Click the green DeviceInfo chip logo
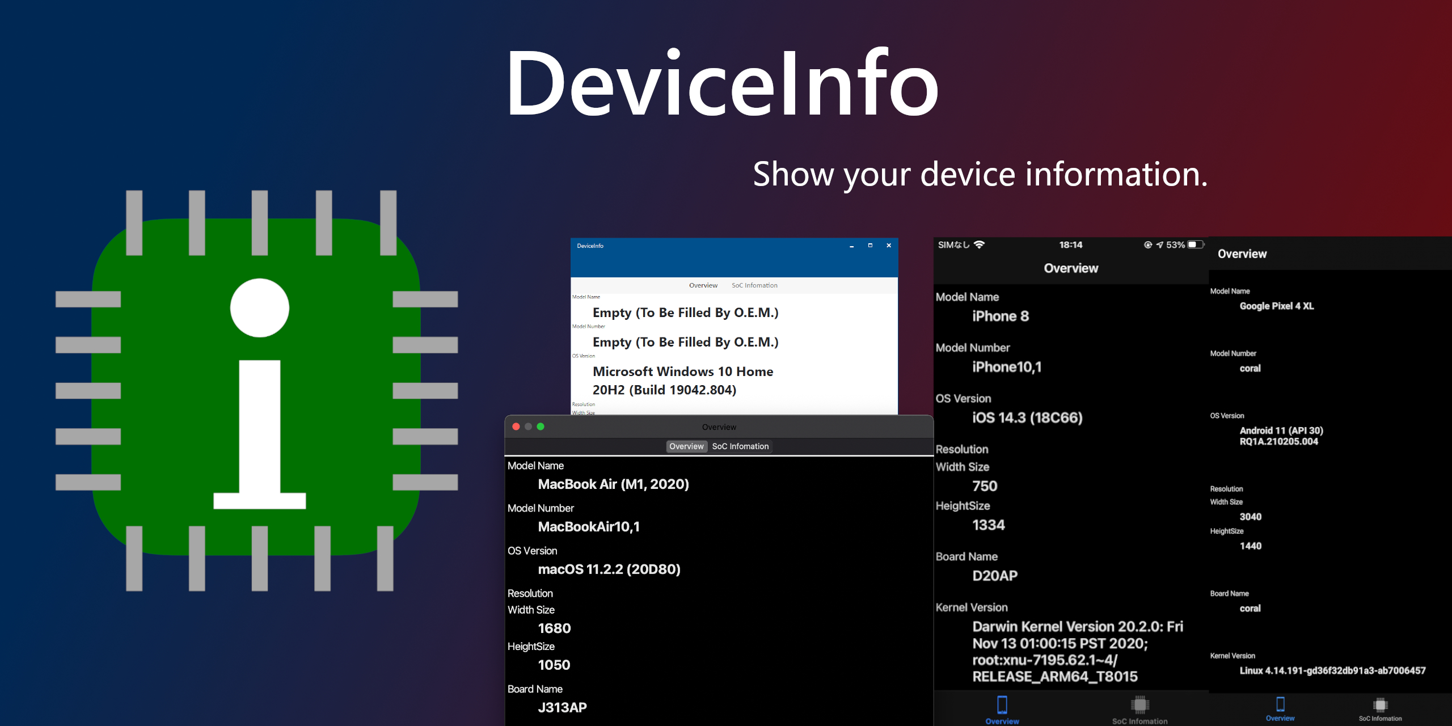1452x726 pixels. (x=257, y=390)
